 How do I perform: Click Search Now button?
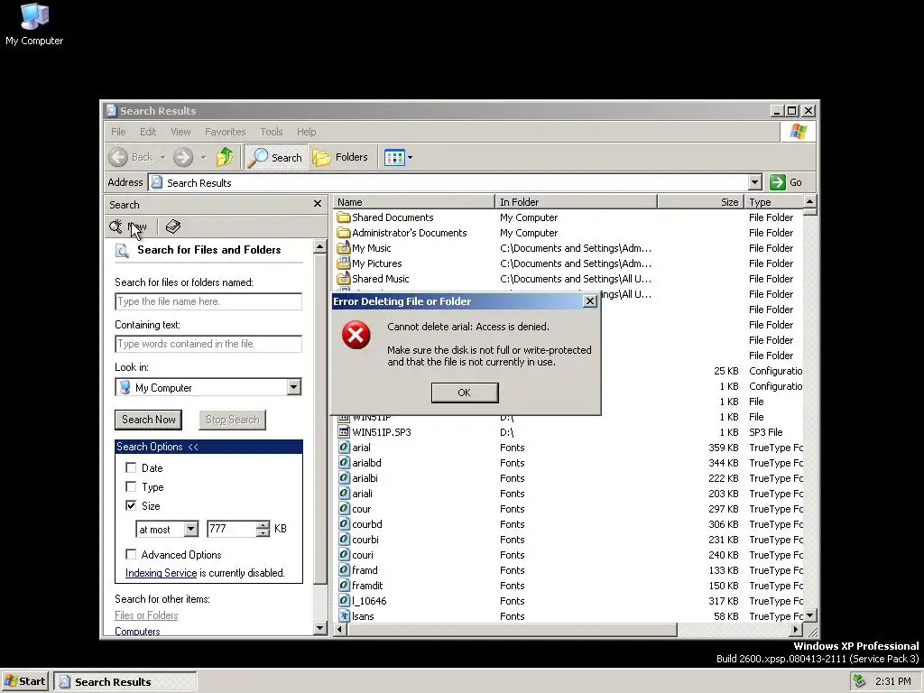click(x=149, y=420)
